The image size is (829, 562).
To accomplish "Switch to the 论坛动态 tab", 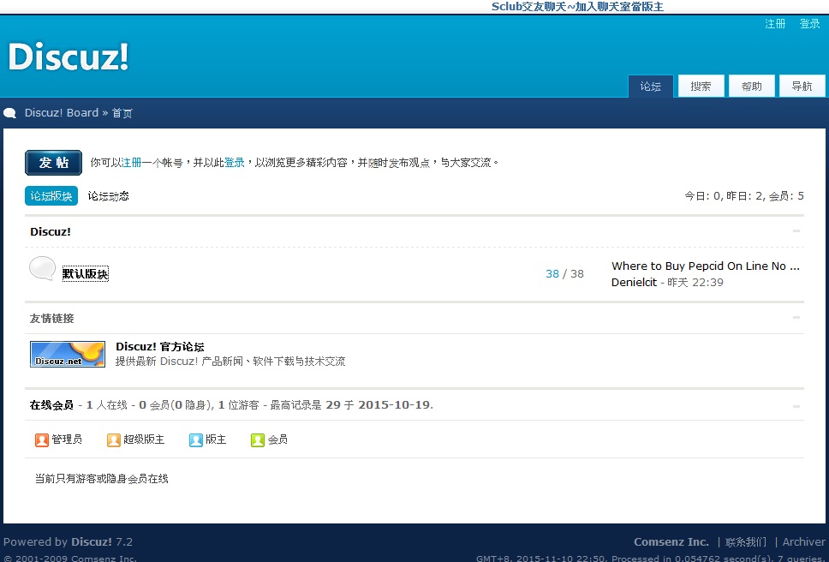I will click(109, 196).
